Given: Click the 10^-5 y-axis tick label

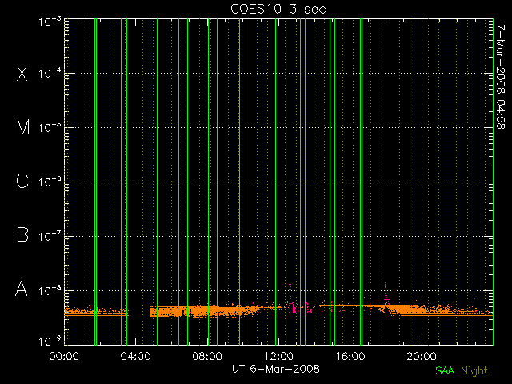Looking at the screenshot, I should pos(50,127).
